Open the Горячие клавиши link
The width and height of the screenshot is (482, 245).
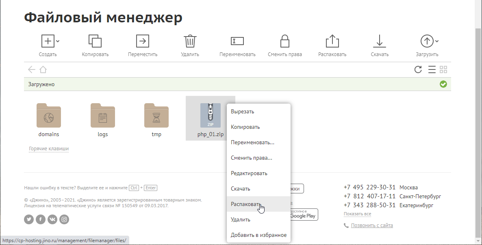pos(49,149)
